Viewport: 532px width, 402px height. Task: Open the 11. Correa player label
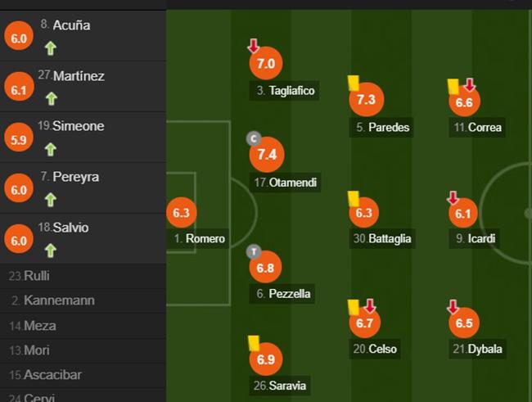point(477,128)
